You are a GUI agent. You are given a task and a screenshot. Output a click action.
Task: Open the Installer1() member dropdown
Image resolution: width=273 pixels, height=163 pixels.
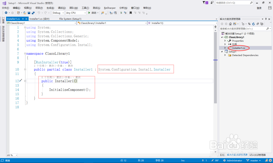(x=182, y=23)
